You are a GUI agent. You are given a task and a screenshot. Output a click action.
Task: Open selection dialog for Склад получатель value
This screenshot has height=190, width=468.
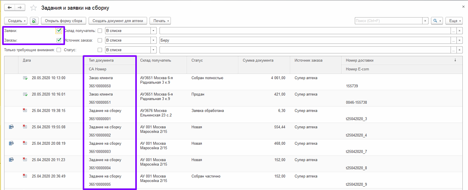click(x=454, y=31)
